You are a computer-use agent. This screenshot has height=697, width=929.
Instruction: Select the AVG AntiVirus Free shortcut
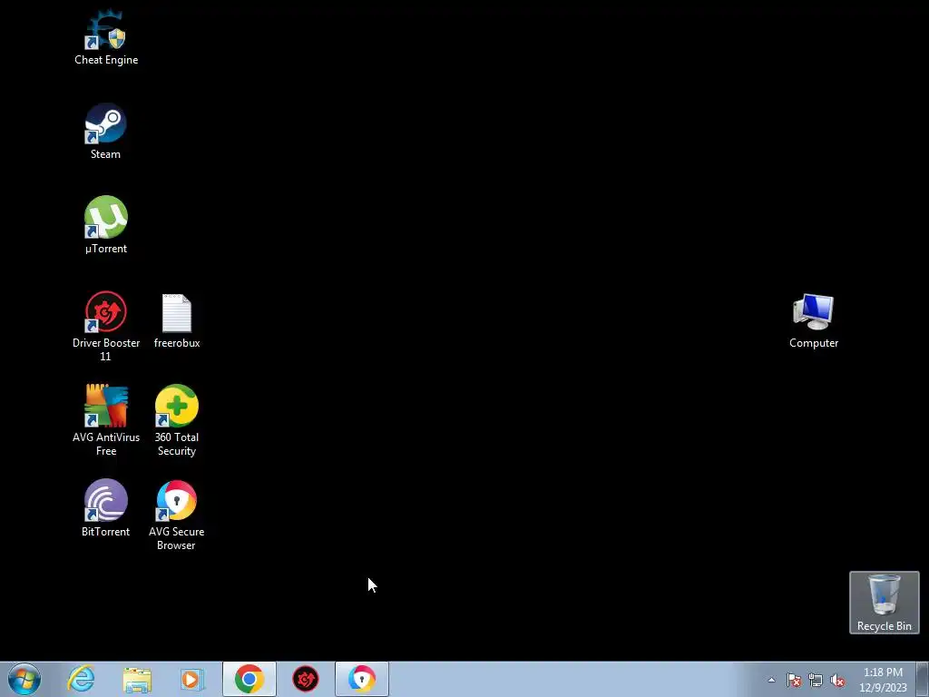click(105, 420)
